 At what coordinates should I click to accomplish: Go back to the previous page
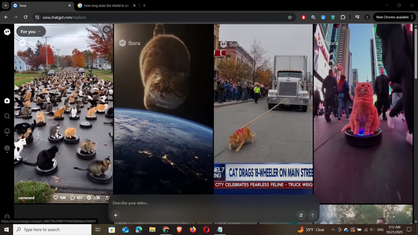tap(6, 17)
